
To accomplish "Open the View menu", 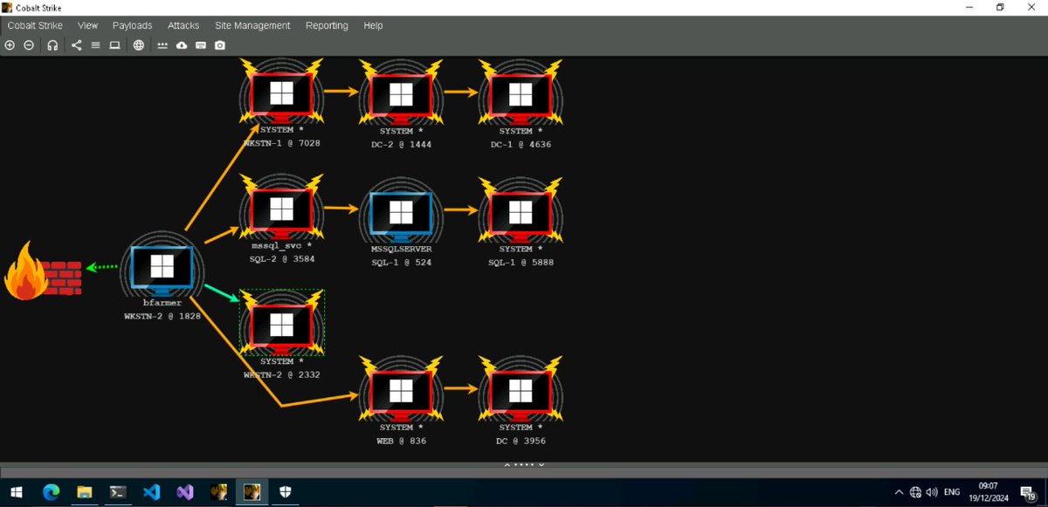I will tap(88, 25).
